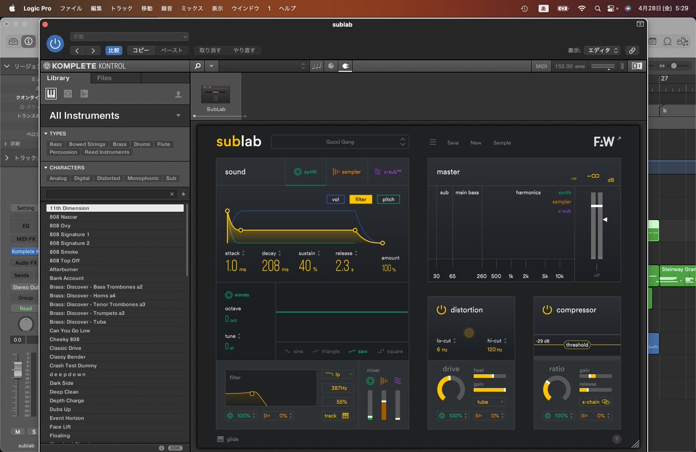Click the link icon beside Editor view
Image resolution: width=696 pixels, height=452 pixels.
632,50
